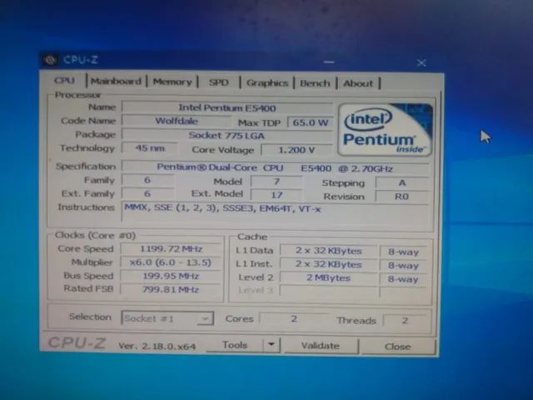The height and width of the screenshot is (400, 533).
Task: Click the Max TDP value 65.0 W
Action: pyautogui.click(x=311, y=122)
